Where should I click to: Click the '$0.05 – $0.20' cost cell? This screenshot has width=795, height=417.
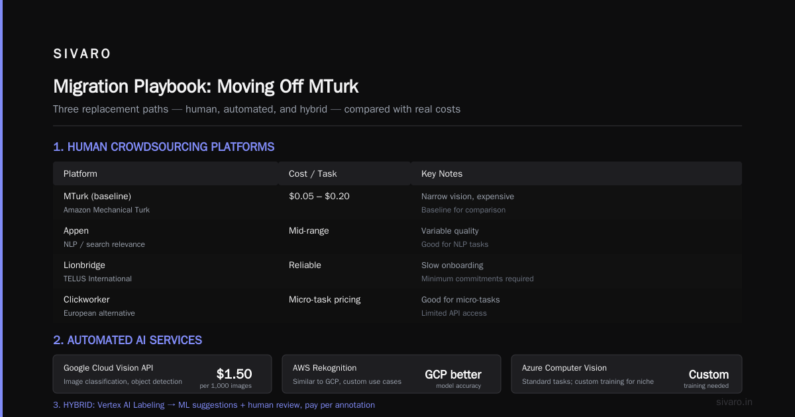319,196
